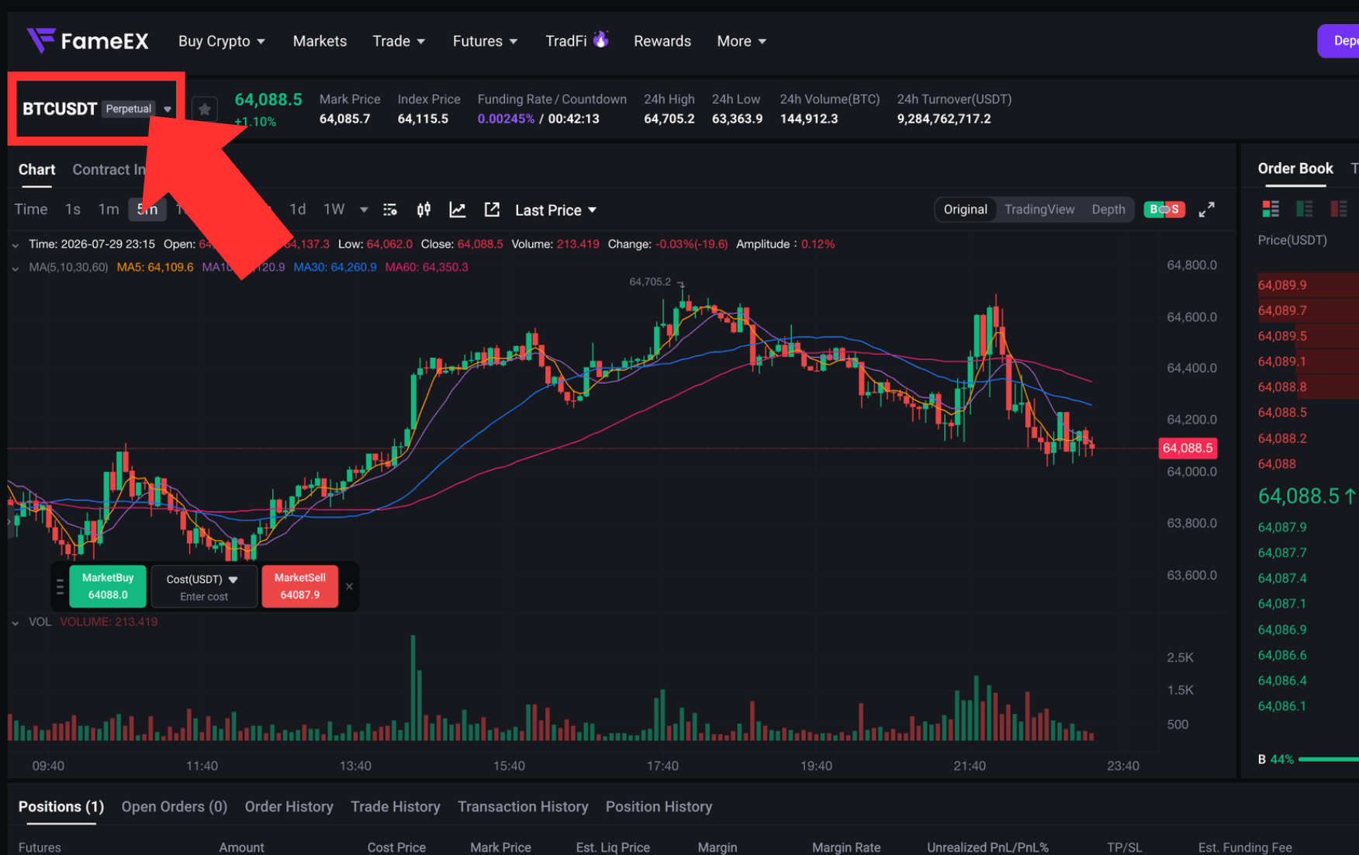
Task: Open Order History tab
Action: (289, 807)
